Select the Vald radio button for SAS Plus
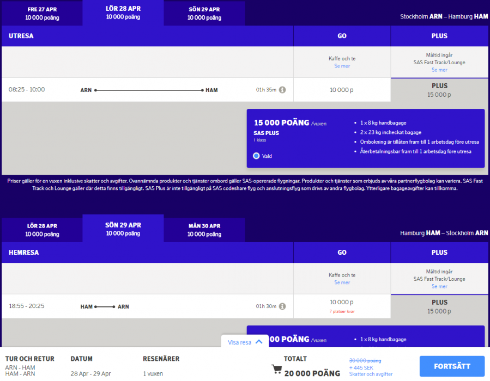The width and height of the screenshot is (490, 381). (256, 156)
